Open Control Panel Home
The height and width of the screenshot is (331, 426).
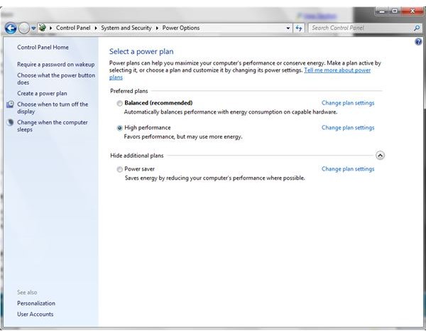[43, 48]
